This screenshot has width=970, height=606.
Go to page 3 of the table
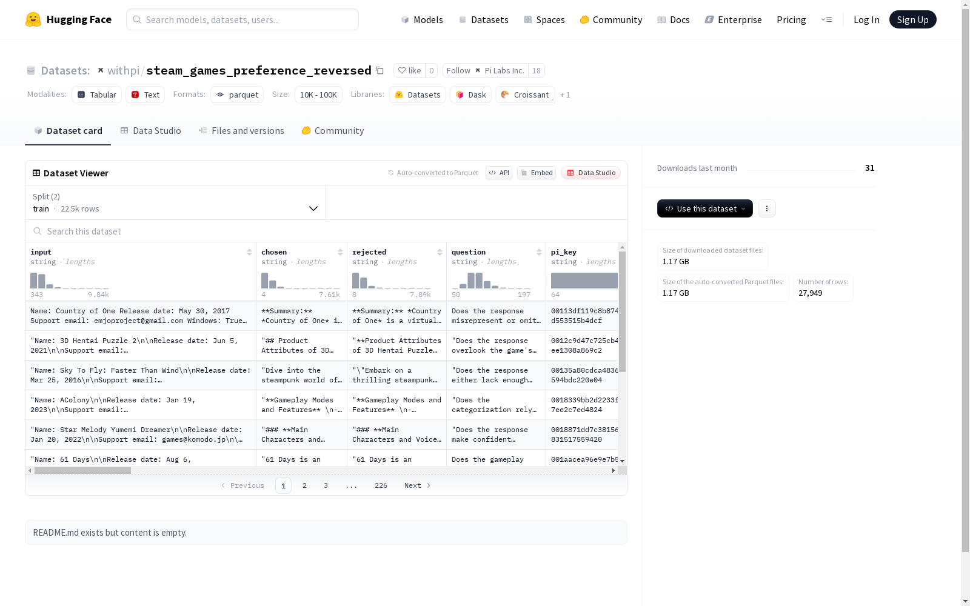point(326,485)
